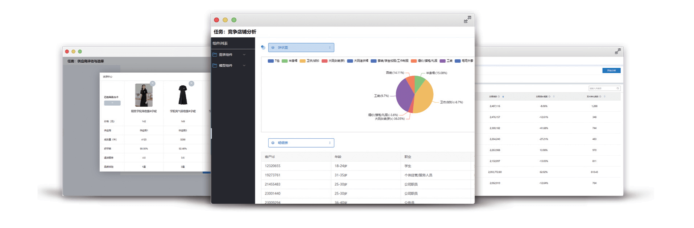Click the plus button under 已选商品

(x=112, y=103)
